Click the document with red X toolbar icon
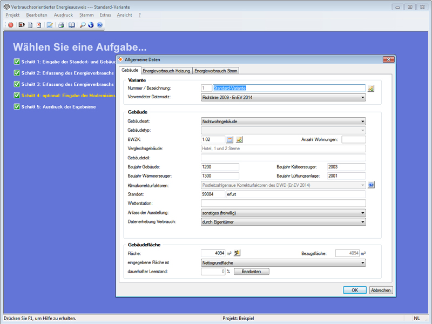432x324 pixels. pos(39,25)
